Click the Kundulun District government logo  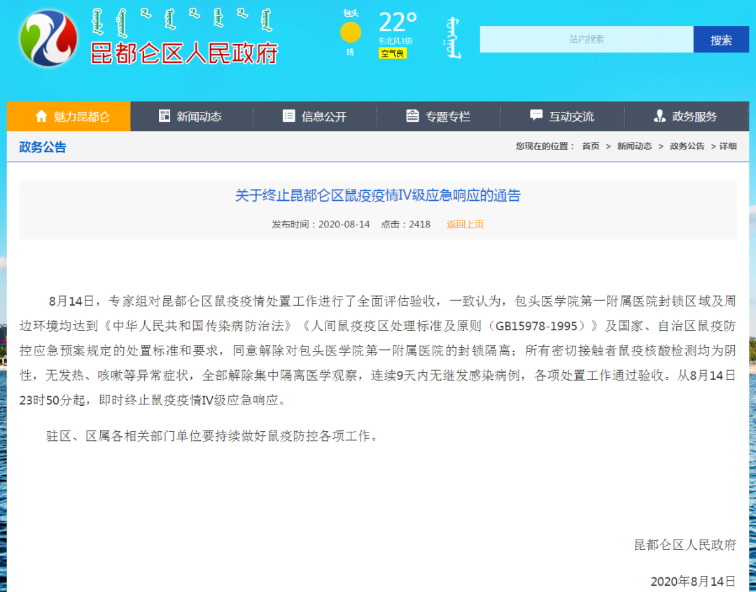pos(48,39)
